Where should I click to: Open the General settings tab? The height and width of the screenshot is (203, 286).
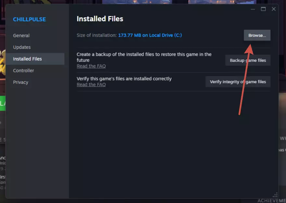click(21, 36)
